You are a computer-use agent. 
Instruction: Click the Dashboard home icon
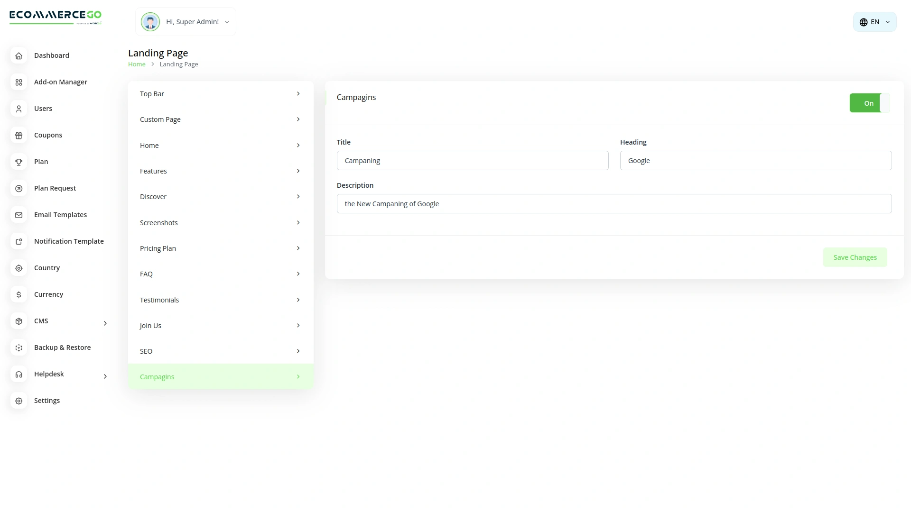pos(19,56)
